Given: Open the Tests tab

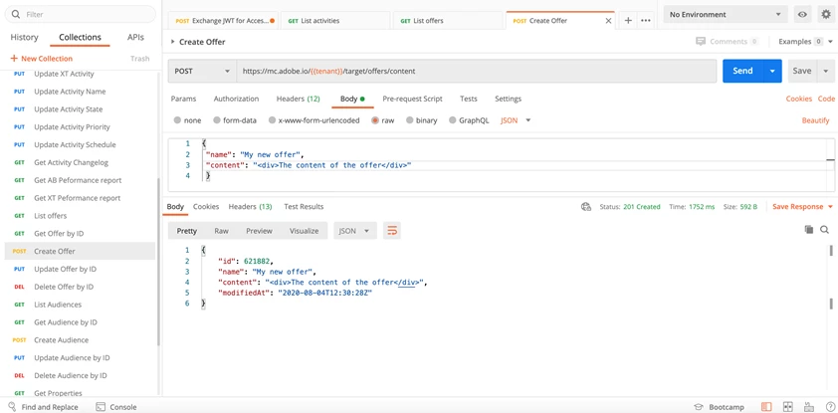Looking at the screenshot, I should tap(469, 99).
